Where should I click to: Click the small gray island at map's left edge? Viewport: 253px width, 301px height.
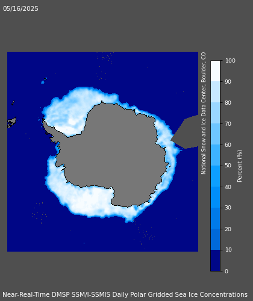12,122
